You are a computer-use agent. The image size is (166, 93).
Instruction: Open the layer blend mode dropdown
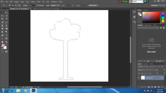[x=145, y=70]
